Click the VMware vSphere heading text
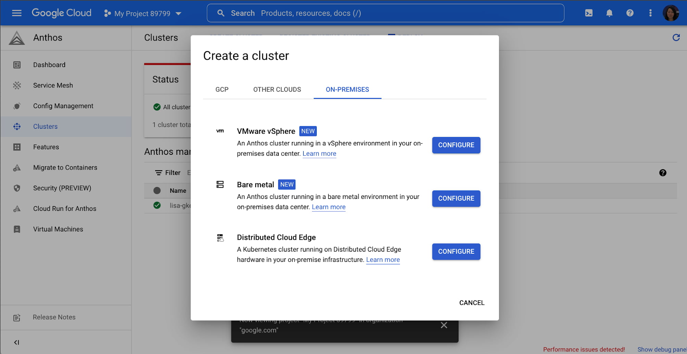 point(266,131)
